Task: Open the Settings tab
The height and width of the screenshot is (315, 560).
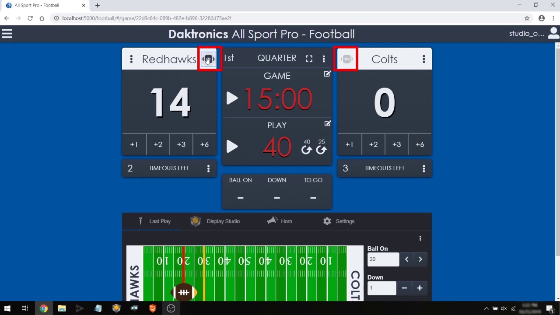Action: [339, 221]
